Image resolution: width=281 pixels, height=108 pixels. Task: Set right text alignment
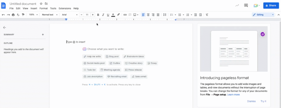coord(153,15)
